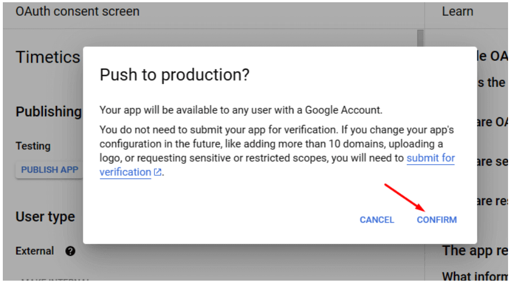This screenshot has width=512, height=284.
Task: Select the Learn panel heading
Action: click(457, 11)
